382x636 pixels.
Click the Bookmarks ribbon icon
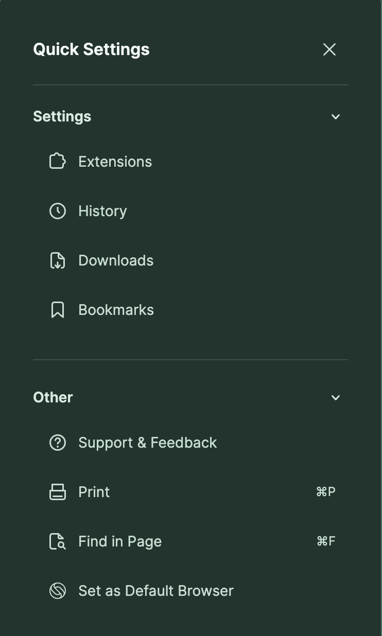(x=57, y=310)
